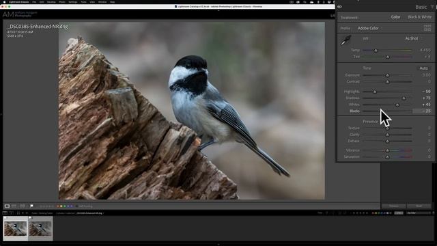This screenshot has width=437, height=246.
Task: Filter filmstrip by red color label
Action: (373, 213)
